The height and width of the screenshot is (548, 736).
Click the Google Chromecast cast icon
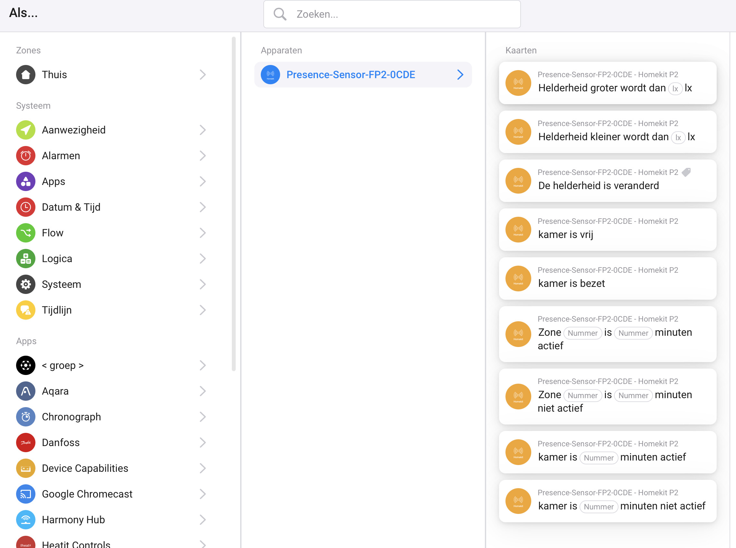tap(25, 494)
